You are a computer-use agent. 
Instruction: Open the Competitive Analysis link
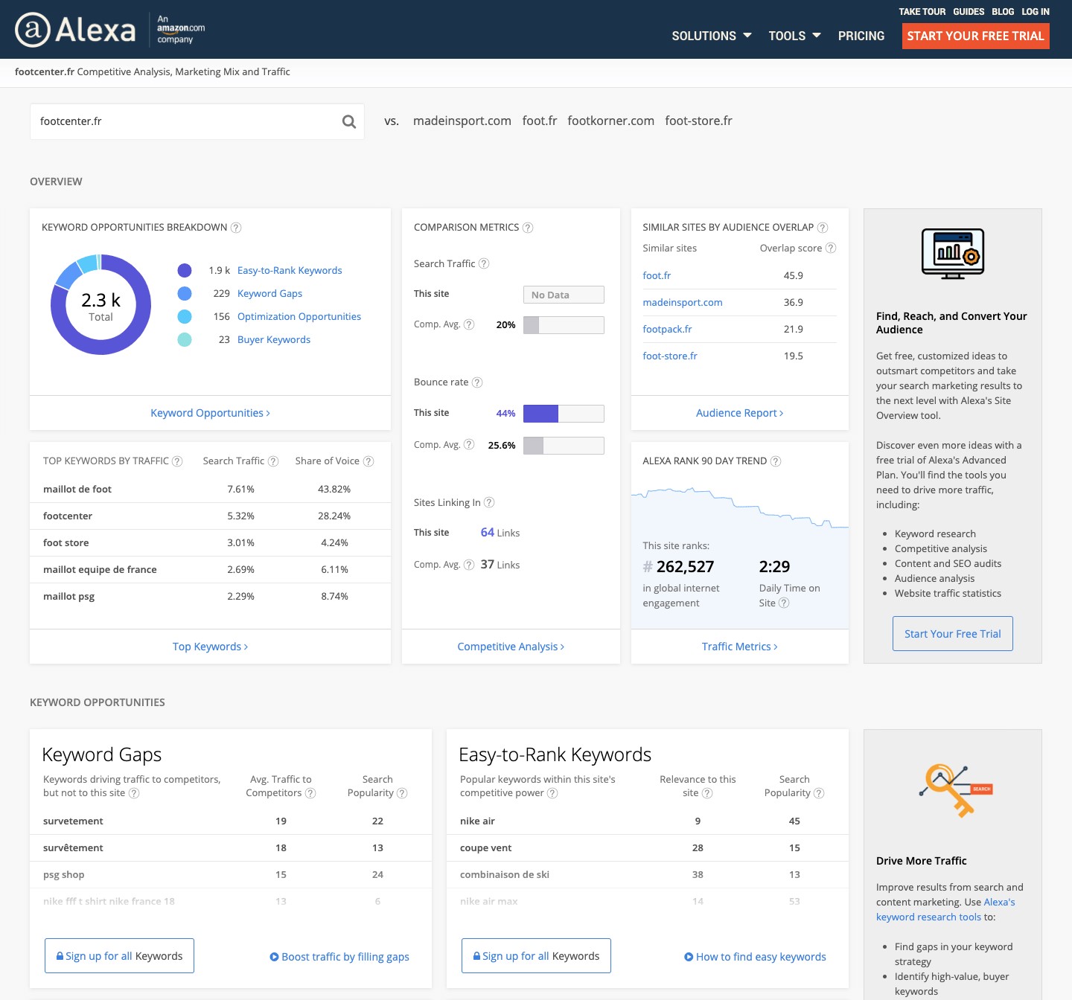511,647
